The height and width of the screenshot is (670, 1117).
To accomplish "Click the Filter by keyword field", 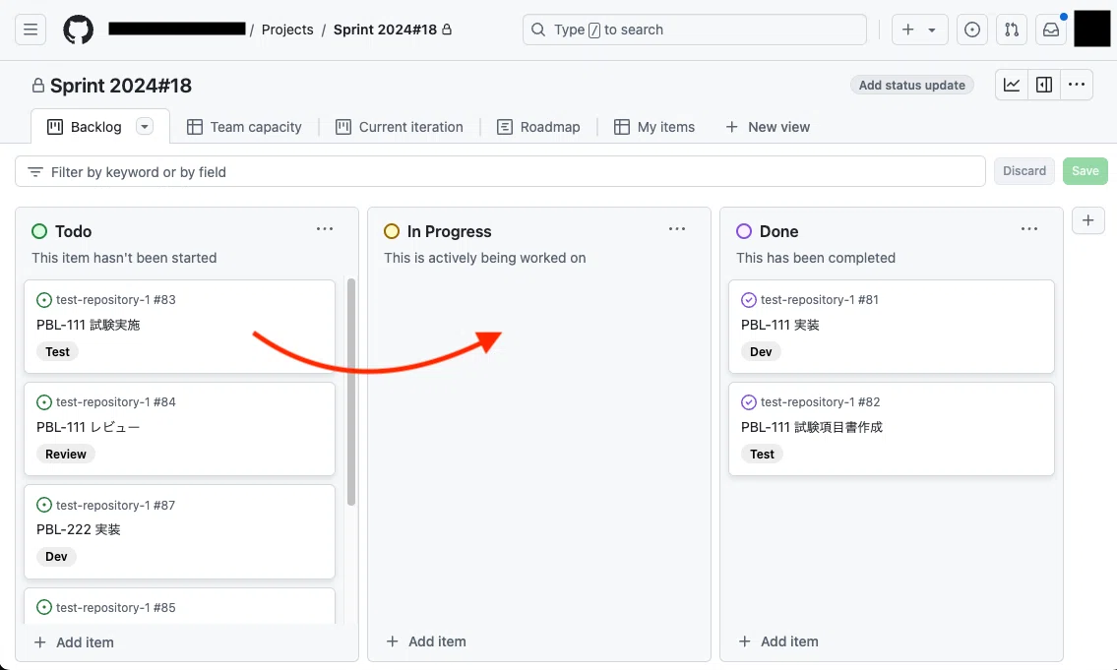I will click(x=500, y=171).
